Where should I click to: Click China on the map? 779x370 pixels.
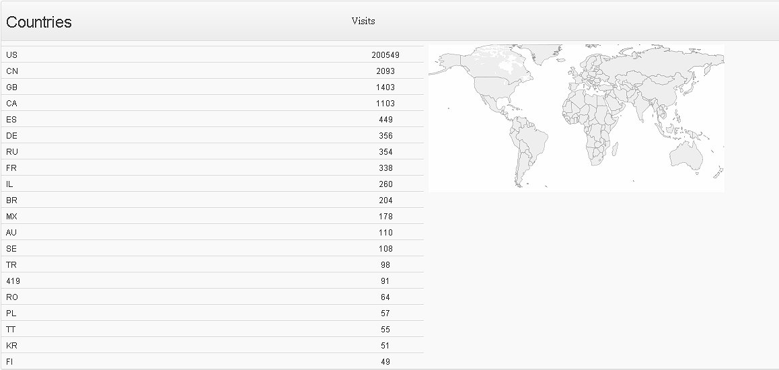(x=663, y=92)
